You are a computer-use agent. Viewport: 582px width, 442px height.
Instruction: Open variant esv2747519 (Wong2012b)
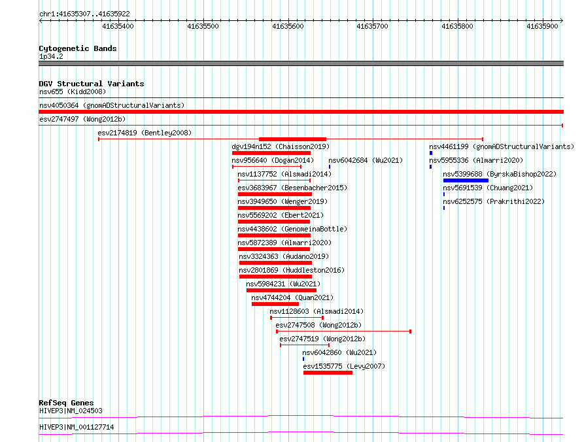[322, 339]
